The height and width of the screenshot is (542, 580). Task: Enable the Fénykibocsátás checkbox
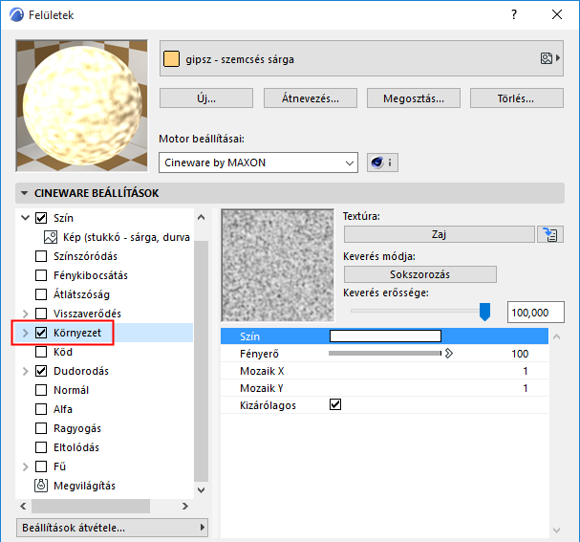coord(41,275)
